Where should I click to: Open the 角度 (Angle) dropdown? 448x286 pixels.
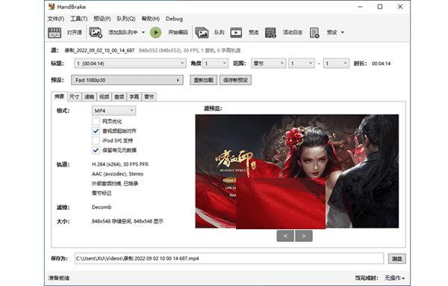click(x=216, y=63)
